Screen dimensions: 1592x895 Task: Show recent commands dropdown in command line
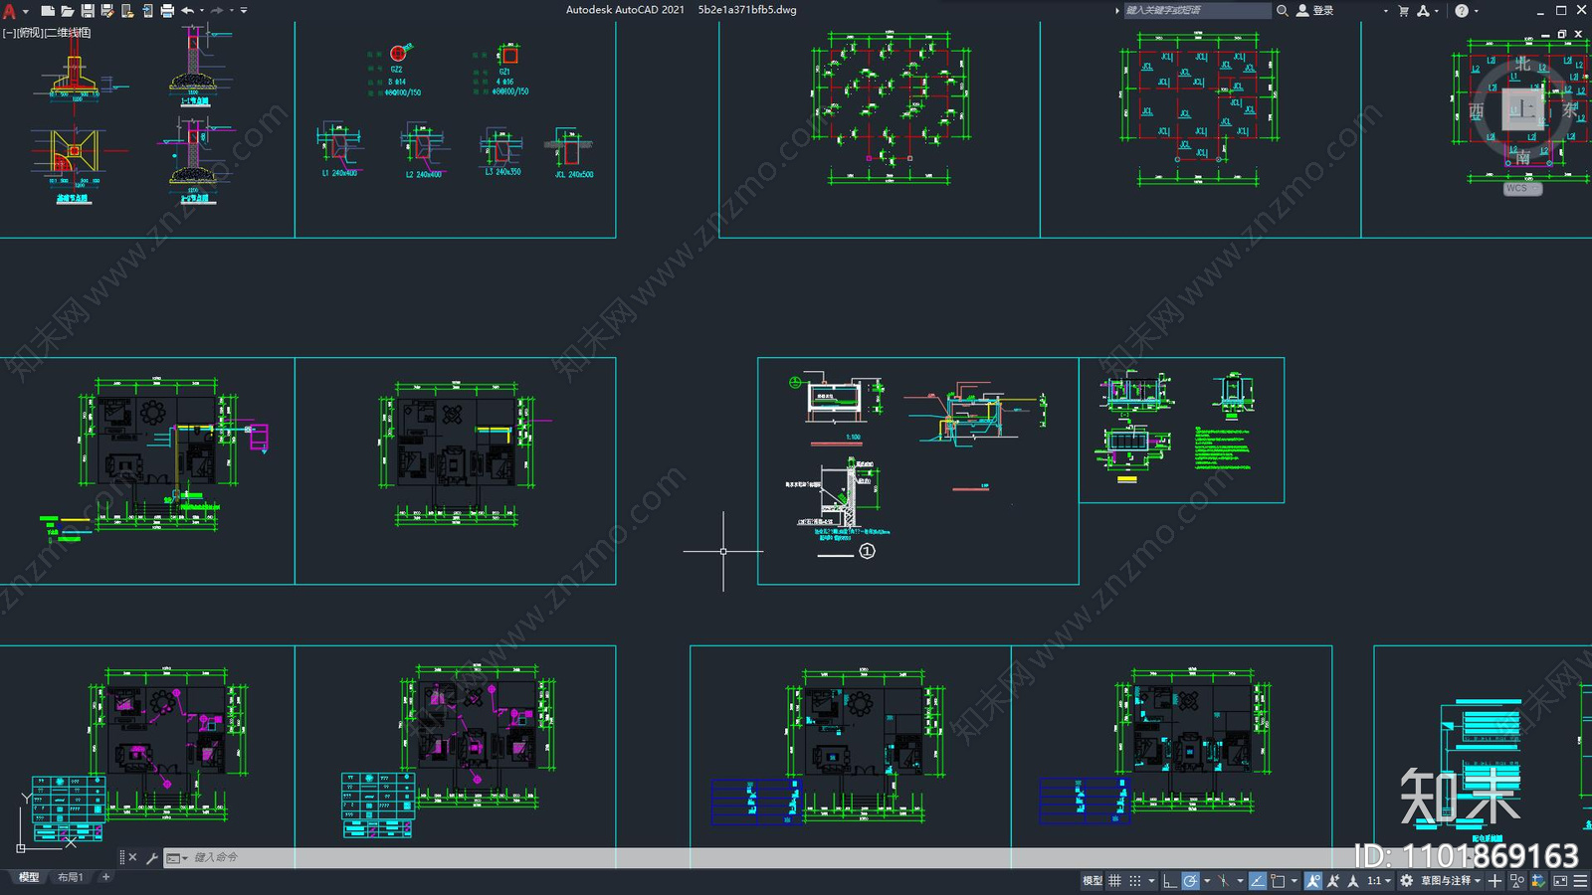pos(176,857)
